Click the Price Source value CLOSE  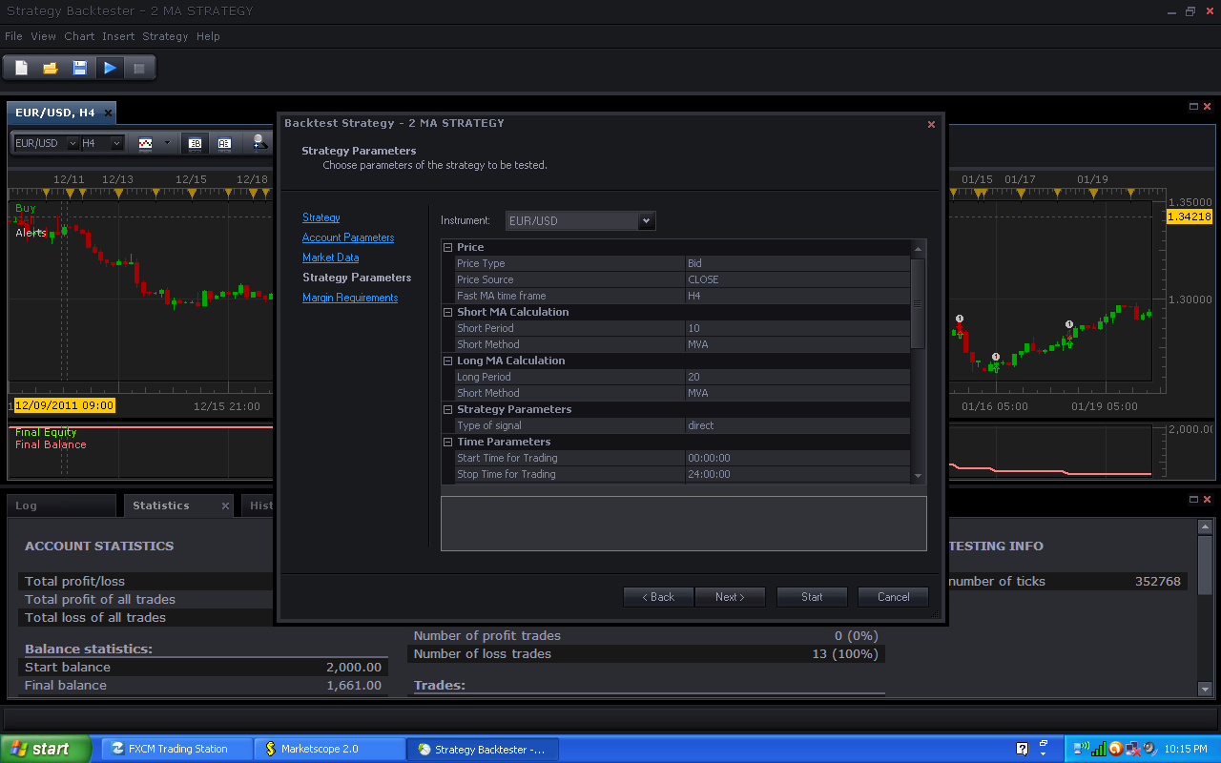(x=797, y=279)
